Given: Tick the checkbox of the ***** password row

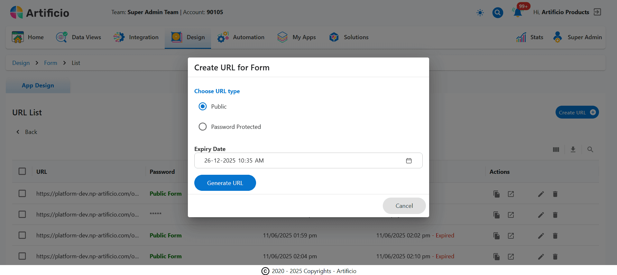Looking at the screenshot, I should [22, 214].
